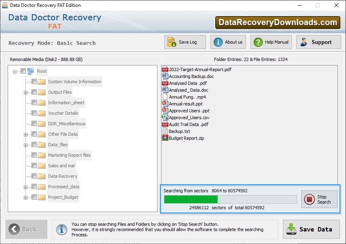The width and height of the screenshot is (346, 244).
Task: Select the file name Budget Report.zip
Action: 187,138
